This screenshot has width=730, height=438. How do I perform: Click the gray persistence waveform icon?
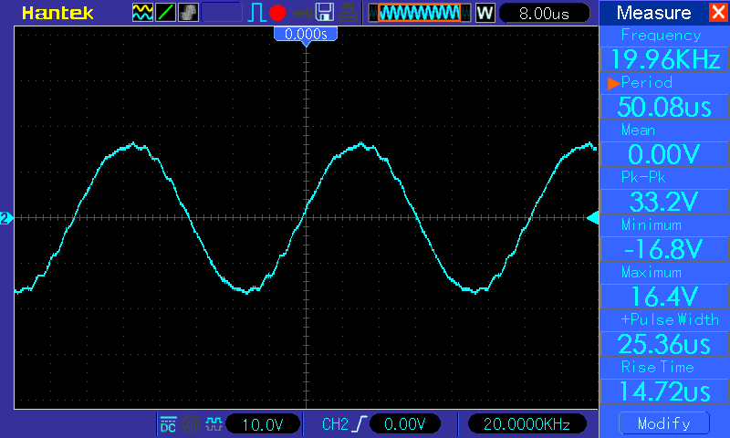click(188, 13)
